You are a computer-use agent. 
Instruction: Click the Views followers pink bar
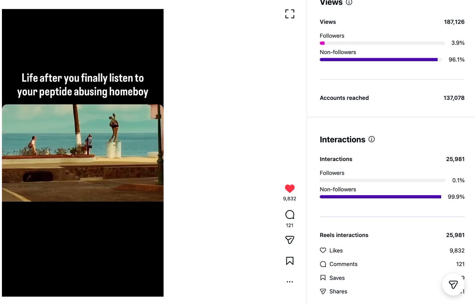tap(322, 43)
